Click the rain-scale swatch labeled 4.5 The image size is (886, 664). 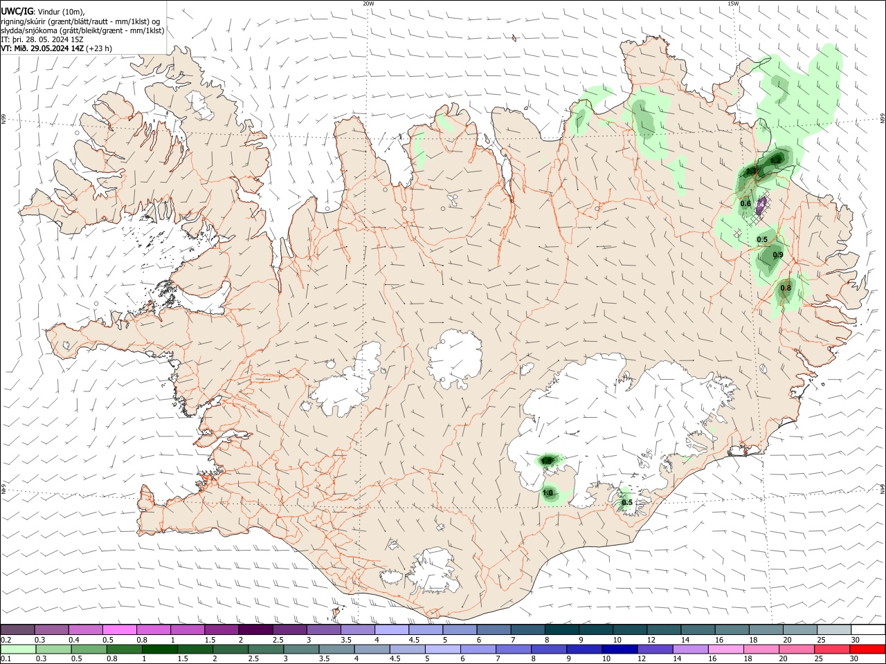click(x=408, y=649)
